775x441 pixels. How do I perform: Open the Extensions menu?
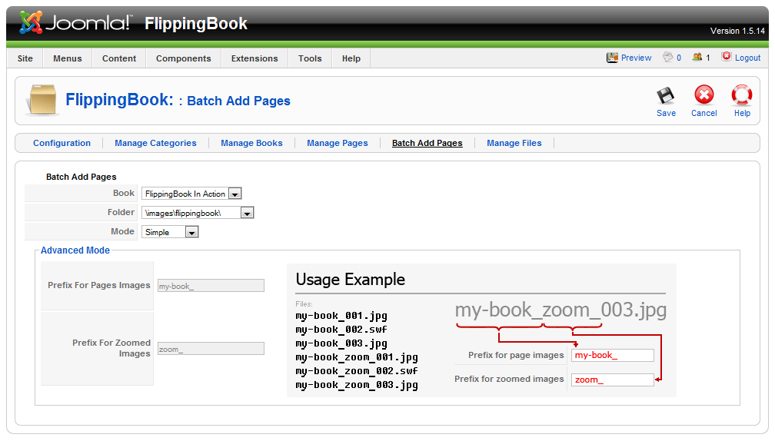click(x=254, y=58)
